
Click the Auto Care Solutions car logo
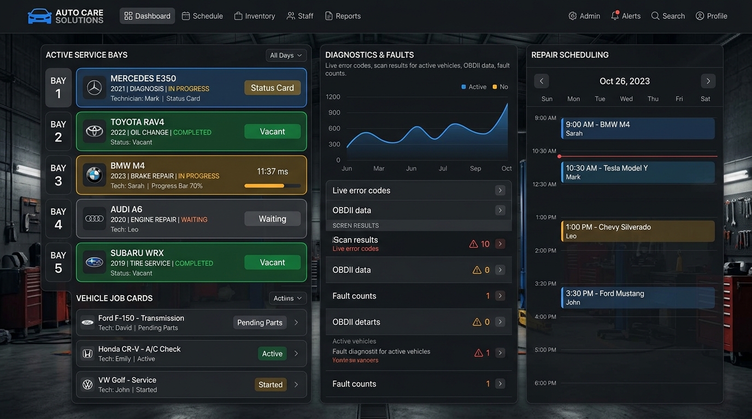(x=39, y=16)
